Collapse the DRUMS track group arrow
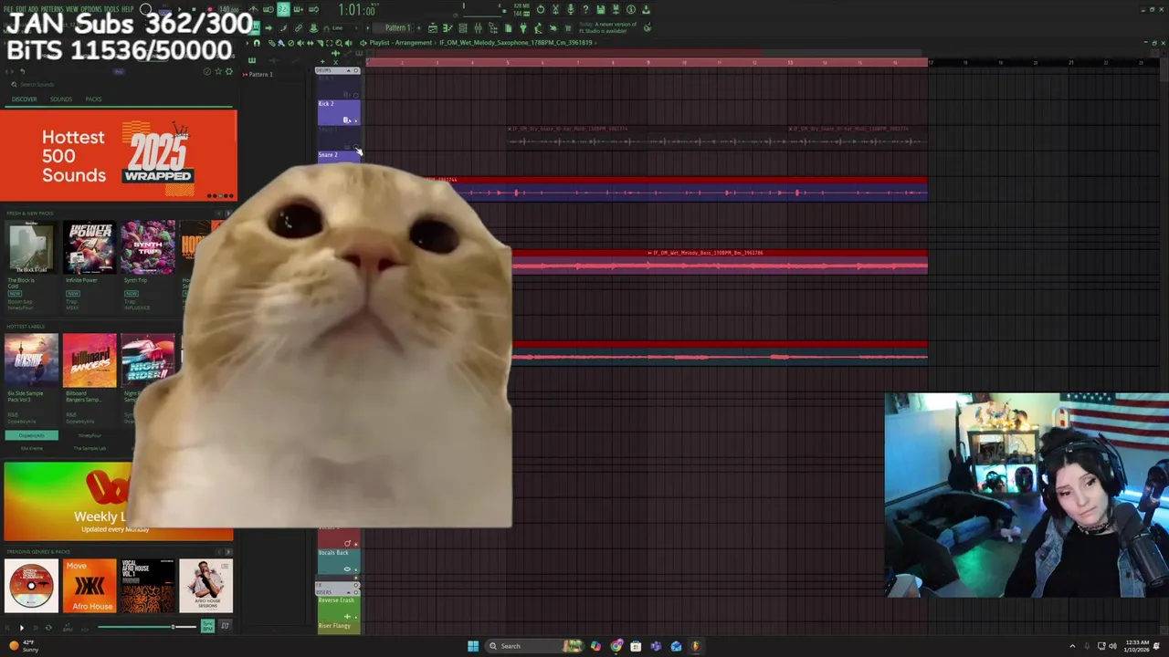 tap(349, 70)
